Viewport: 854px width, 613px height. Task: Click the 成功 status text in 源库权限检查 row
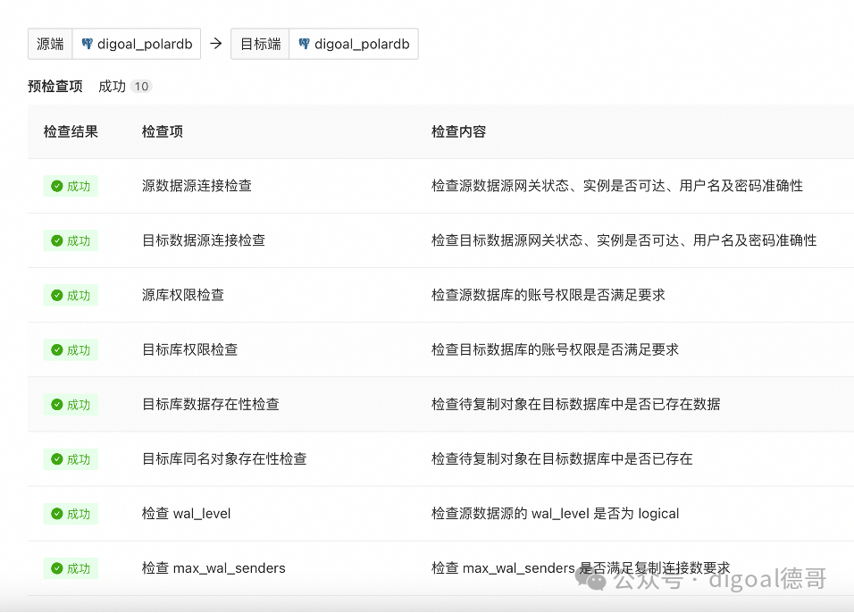[79, 295]
